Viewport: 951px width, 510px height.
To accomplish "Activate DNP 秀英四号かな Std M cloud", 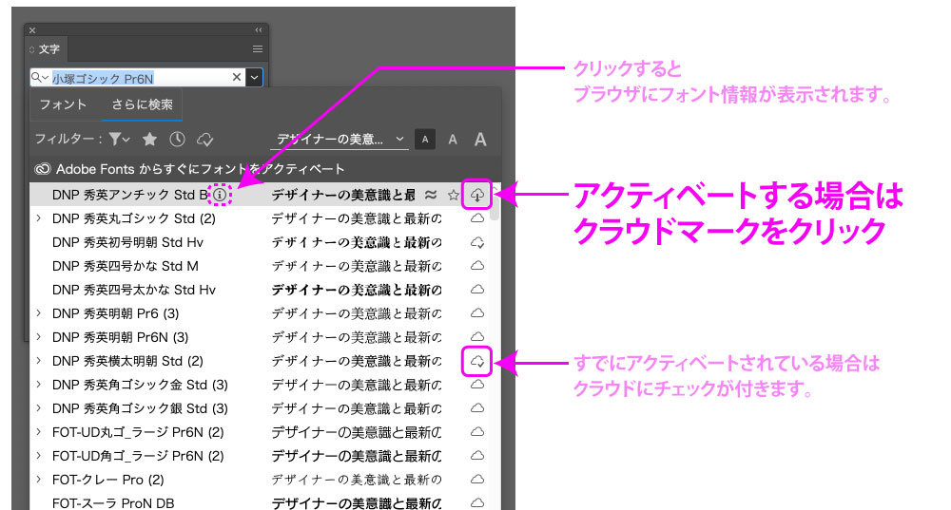I will 477,265.
